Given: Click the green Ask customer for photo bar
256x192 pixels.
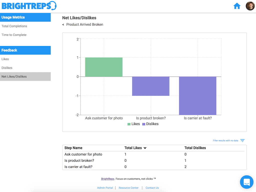Looking at the screenshot, I should pos(104,67).
